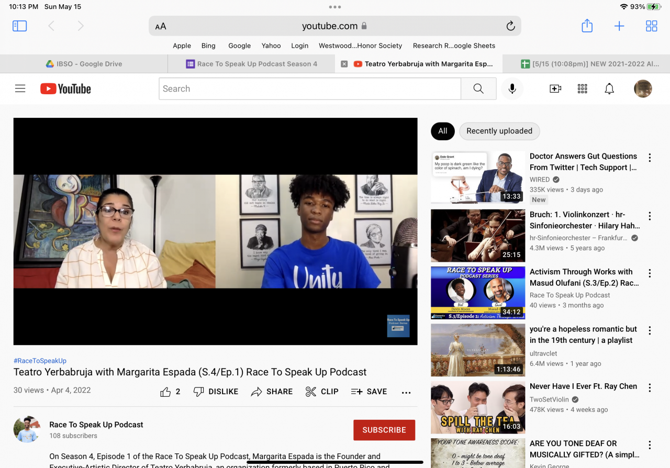Show the Safari sidebar
The width and height of the screenshot is (670, 468).
(x=20, y=26)
